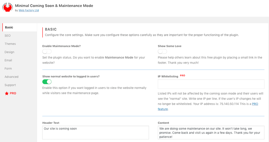Image resolution: width=269 pixels, height=142 pixels.
Task: Click the red star PRO icon
Action: click(7, 93)
